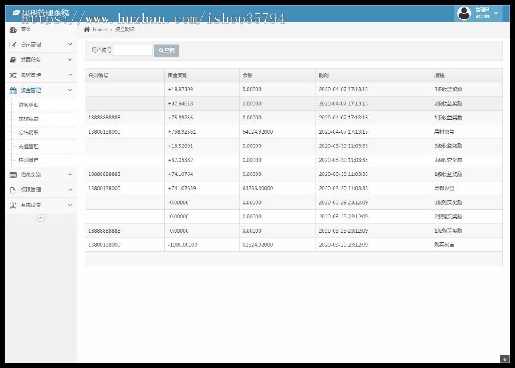
Task: Click the document icon beside 权限管理
Action: (x=14, y=189)
